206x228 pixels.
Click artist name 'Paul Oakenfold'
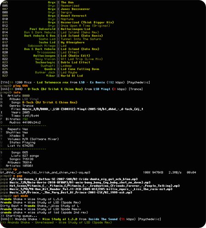[43, 29]
